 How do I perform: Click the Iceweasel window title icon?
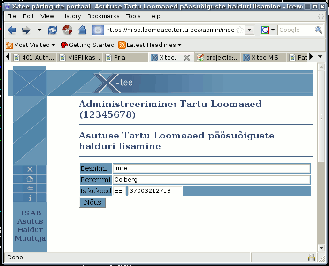[7, 7]
